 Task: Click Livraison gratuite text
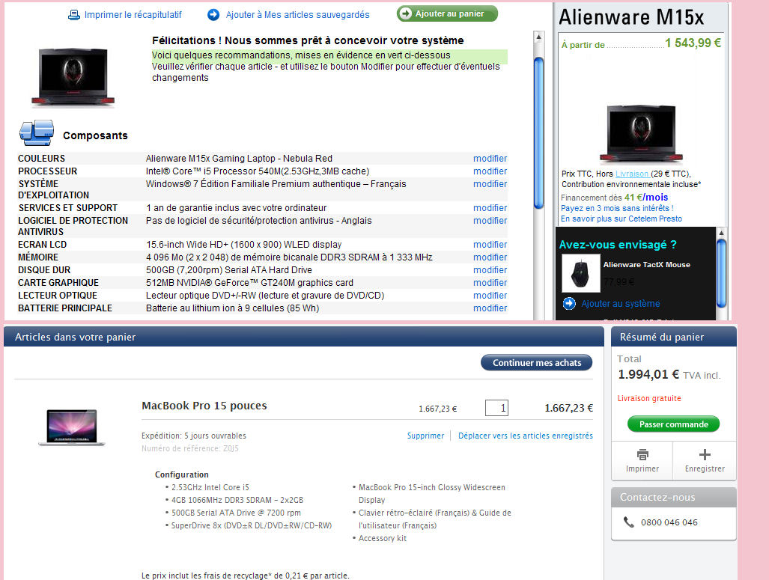pyautogui.click(x=649, y=399)
